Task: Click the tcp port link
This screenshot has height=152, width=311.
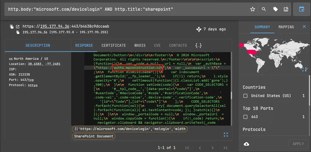Action: click(31, 80)
